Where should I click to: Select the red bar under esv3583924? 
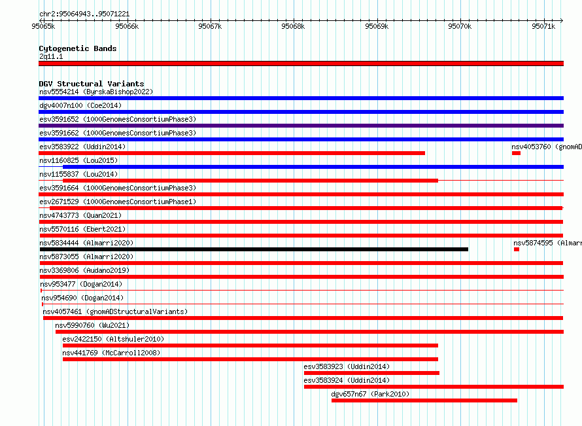pyautogui.click(x=434, y=387)
